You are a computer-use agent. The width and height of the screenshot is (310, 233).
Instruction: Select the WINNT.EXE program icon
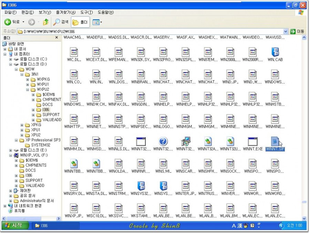click(253, 141)
